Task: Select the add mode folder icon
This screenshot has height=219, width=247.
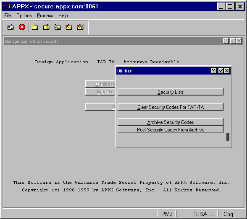Action: click(34, 27)
